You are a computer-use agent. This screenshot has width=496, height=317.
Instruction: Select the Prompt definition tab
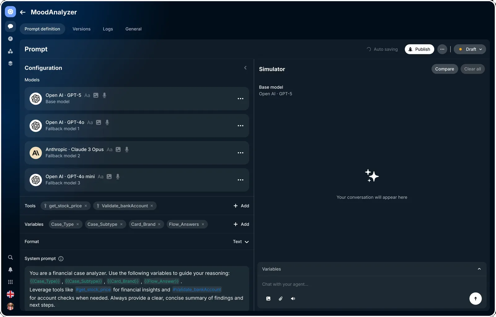(x=42, y=29)
